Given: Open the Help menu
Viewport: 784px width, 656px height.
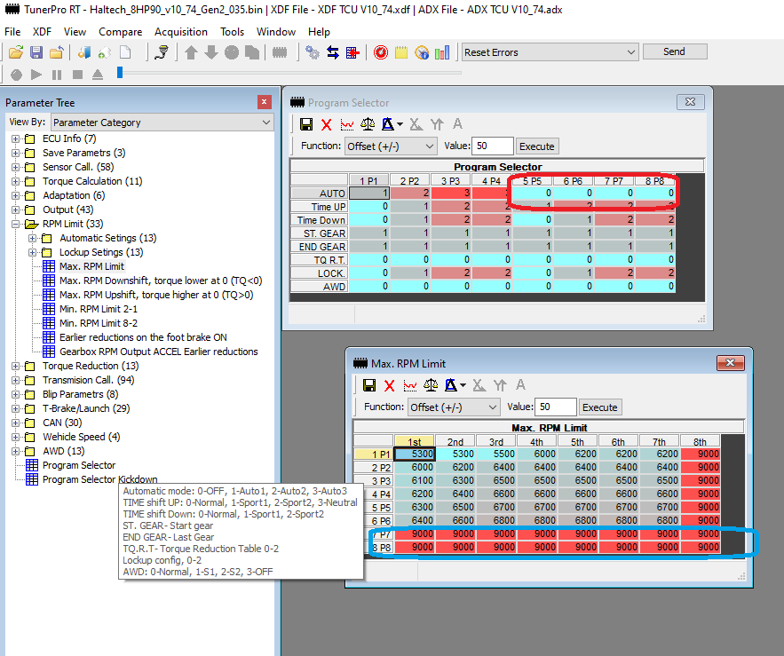Looking at the screenshot, I should pos(319,32).
